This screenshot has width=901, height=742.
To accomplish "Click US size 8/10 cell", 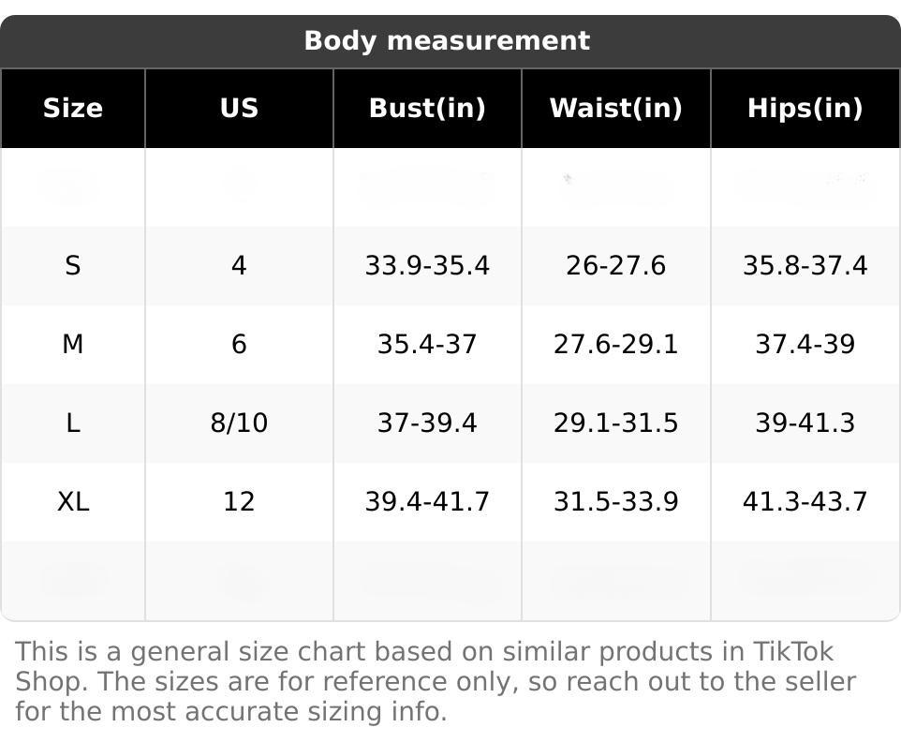I will pos(239,423).
